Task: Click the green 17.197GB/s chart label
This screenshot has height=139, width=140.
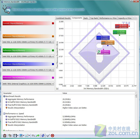Action: pos(120,32)
